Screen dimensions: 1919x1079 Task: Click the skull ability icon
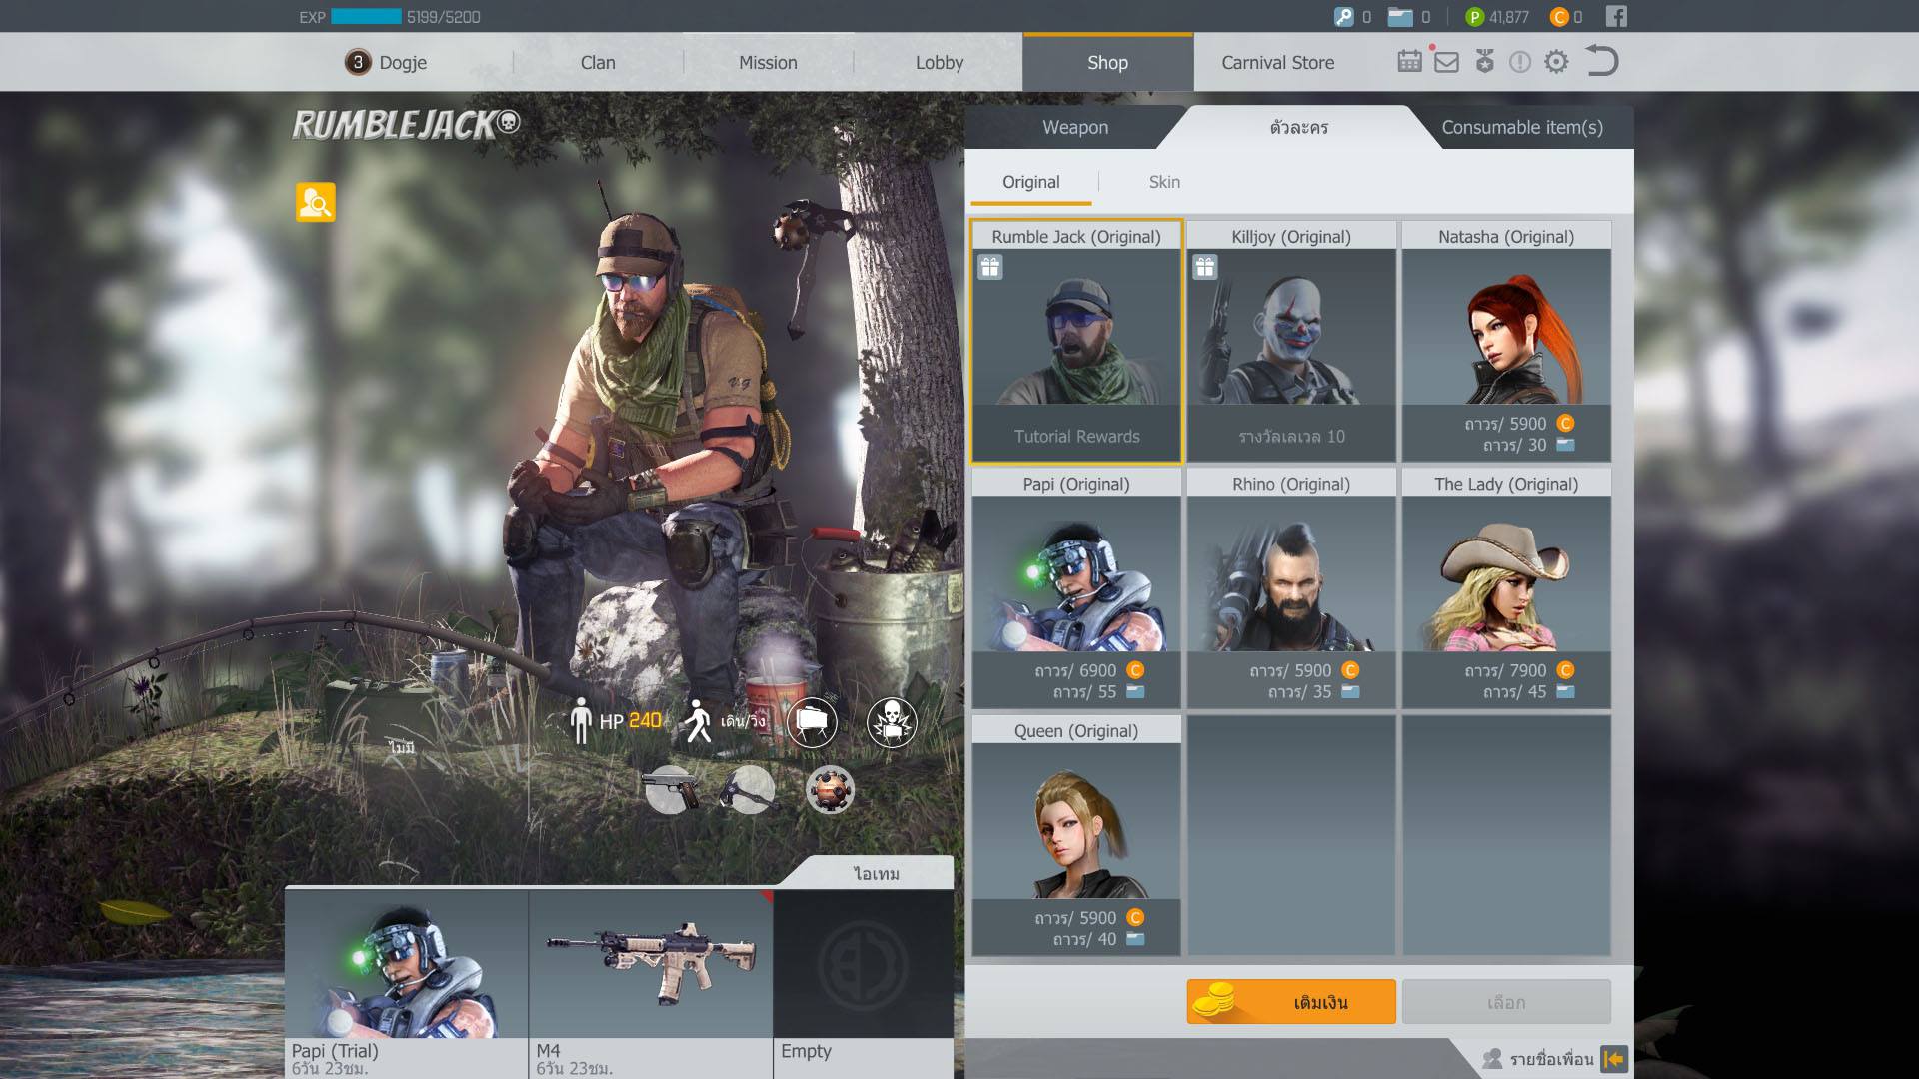tap(892, 722)
